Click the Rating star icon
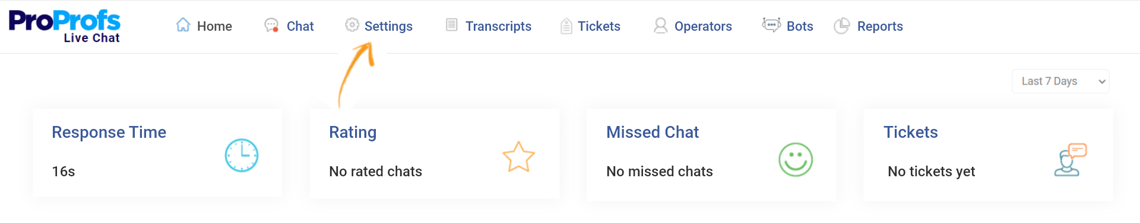 (x=519, y=157)
